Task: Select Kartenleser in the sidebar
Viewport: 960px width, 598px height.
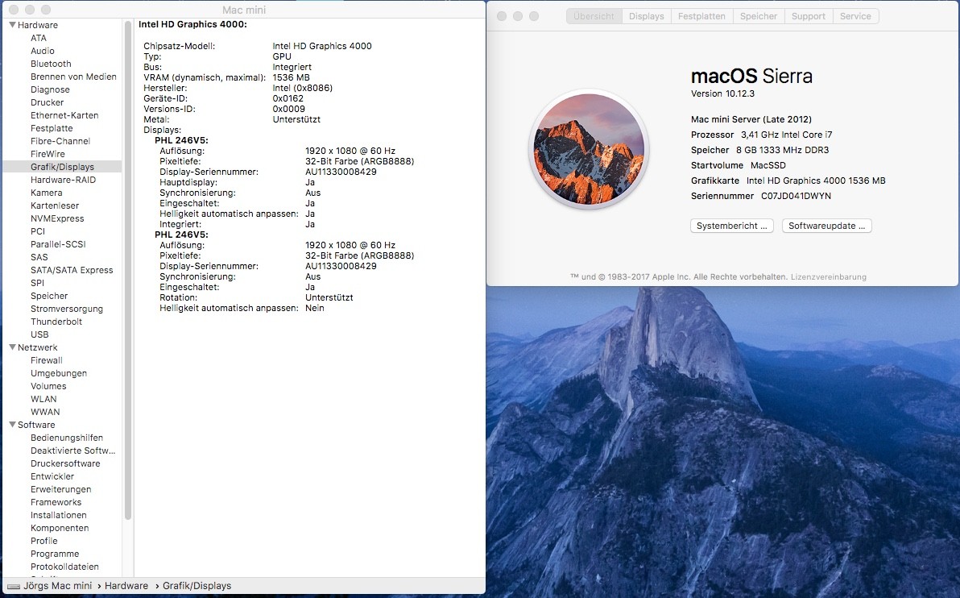Action: click(55, 206)
